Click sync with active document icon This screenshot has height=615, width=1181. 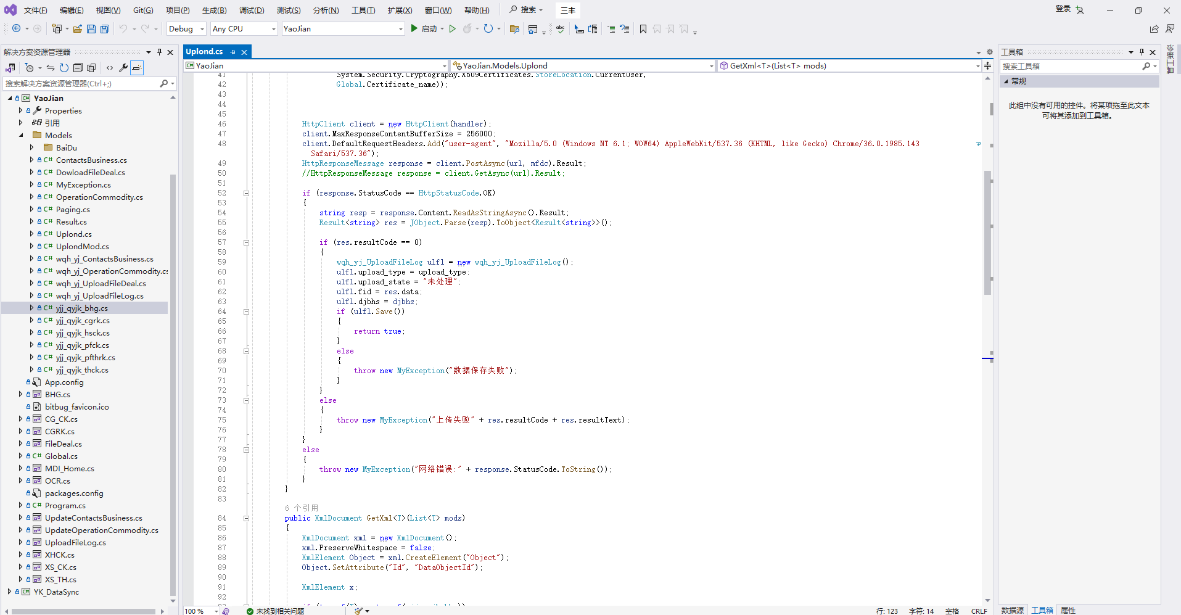pos(51,68)
